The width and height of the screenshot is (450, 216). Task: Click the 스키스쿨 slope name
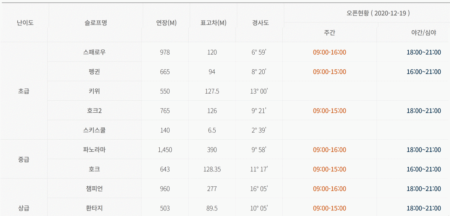pyautogui.click(x=94, y=130)
